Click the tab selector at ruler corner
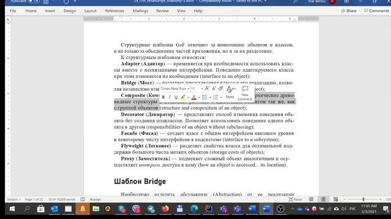This screenshot has height=219, width=391. pos(8,19)
